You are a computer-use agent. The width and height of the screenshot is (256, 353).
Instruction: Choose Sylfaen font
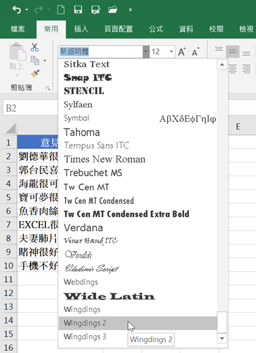click(x=137, y=104)
